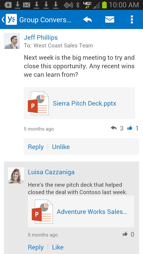The image size is (143, 254).
Task: Tap the reply arrow in top bar
Action: click(87, 19)
